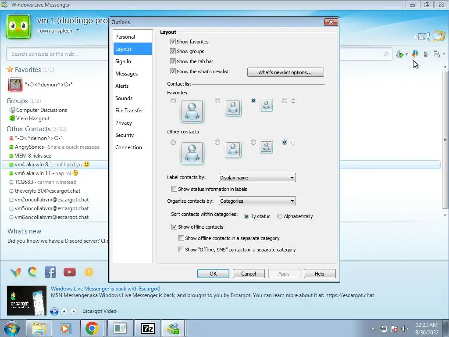Check Show "Offline, SMS" contacts in separate category
The height and width of the screenshot is (337, 449).
point(181,250)
